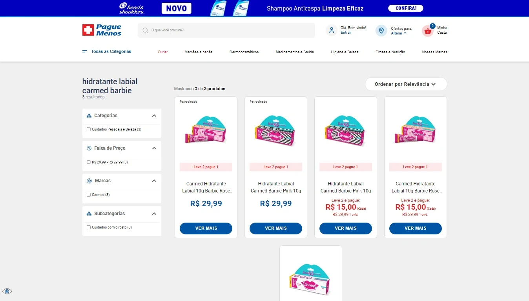Collapse the Marcas filter section
Viewport: 529px width, 301px height.
coord(154,181)
